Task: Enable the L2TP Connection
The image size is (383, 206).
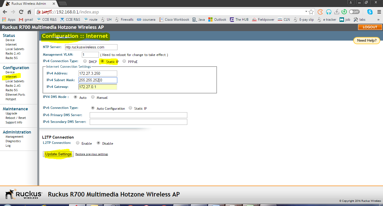Action: (x=77, y=143)
